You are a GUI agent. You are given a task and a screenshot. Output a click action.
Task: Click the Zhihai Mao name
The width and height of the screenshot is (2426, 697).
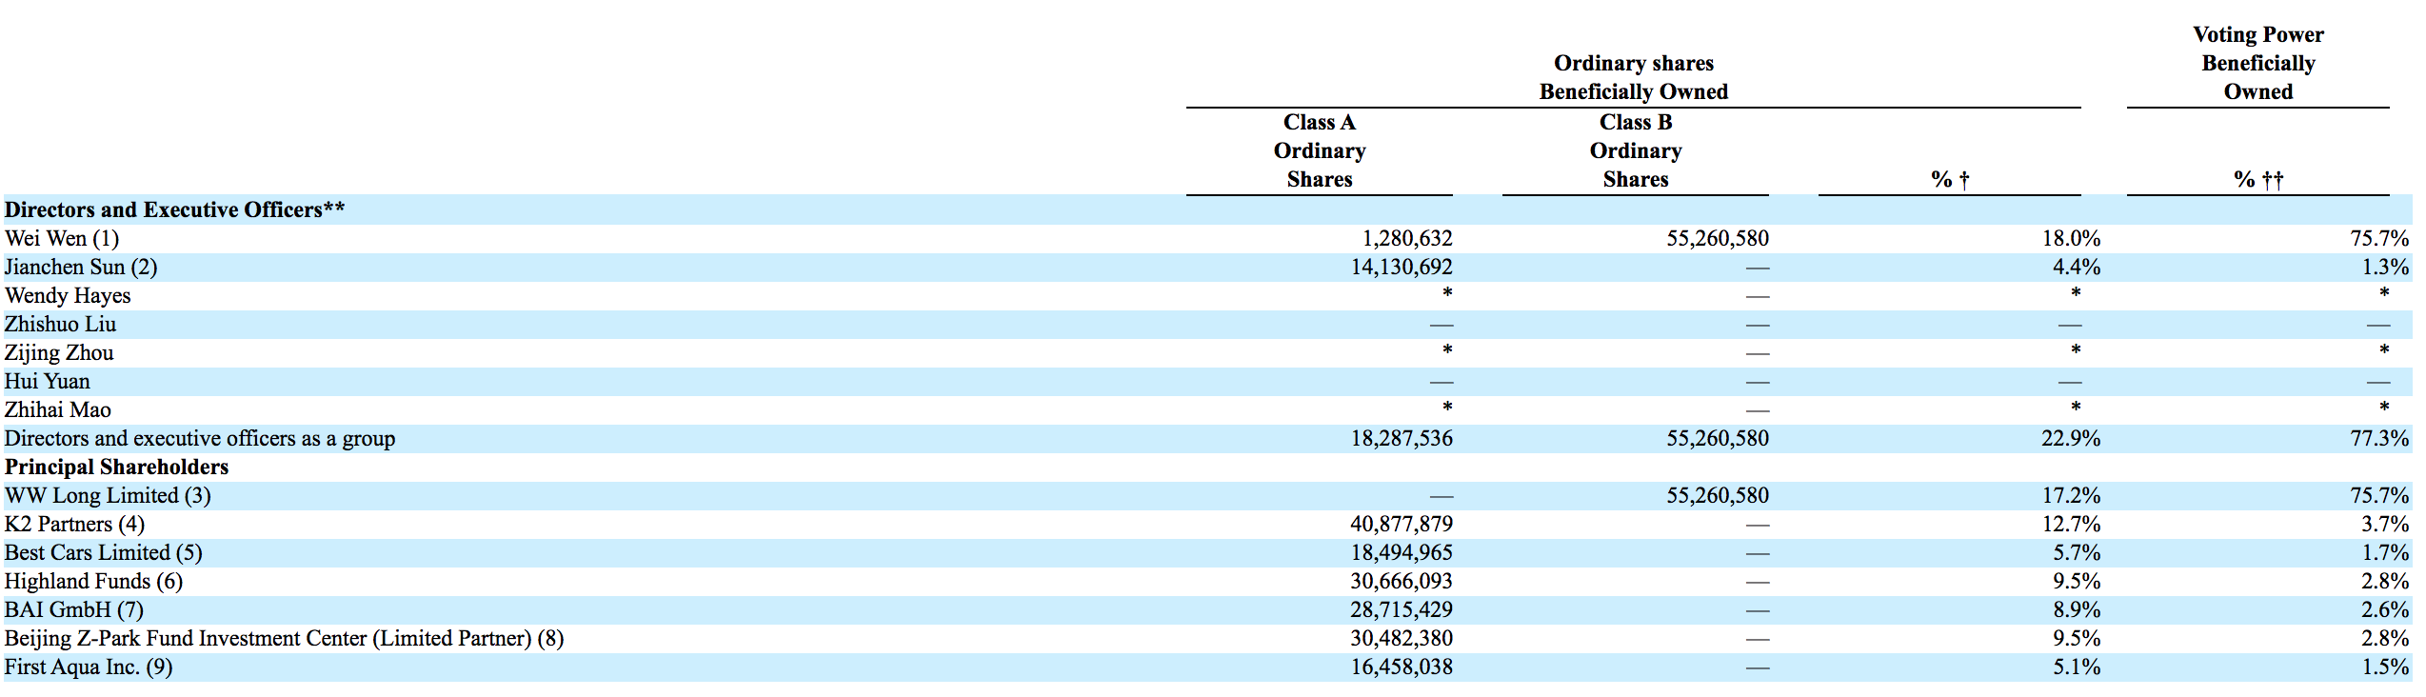coord(58,410)
